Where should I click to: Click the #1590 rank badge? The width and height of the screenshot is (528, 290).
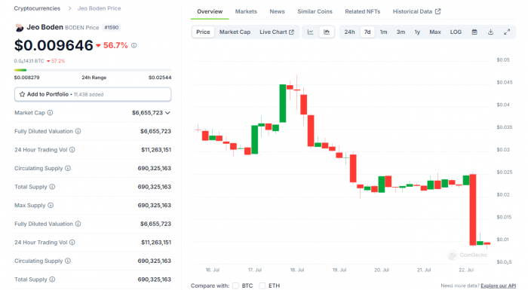112,28
